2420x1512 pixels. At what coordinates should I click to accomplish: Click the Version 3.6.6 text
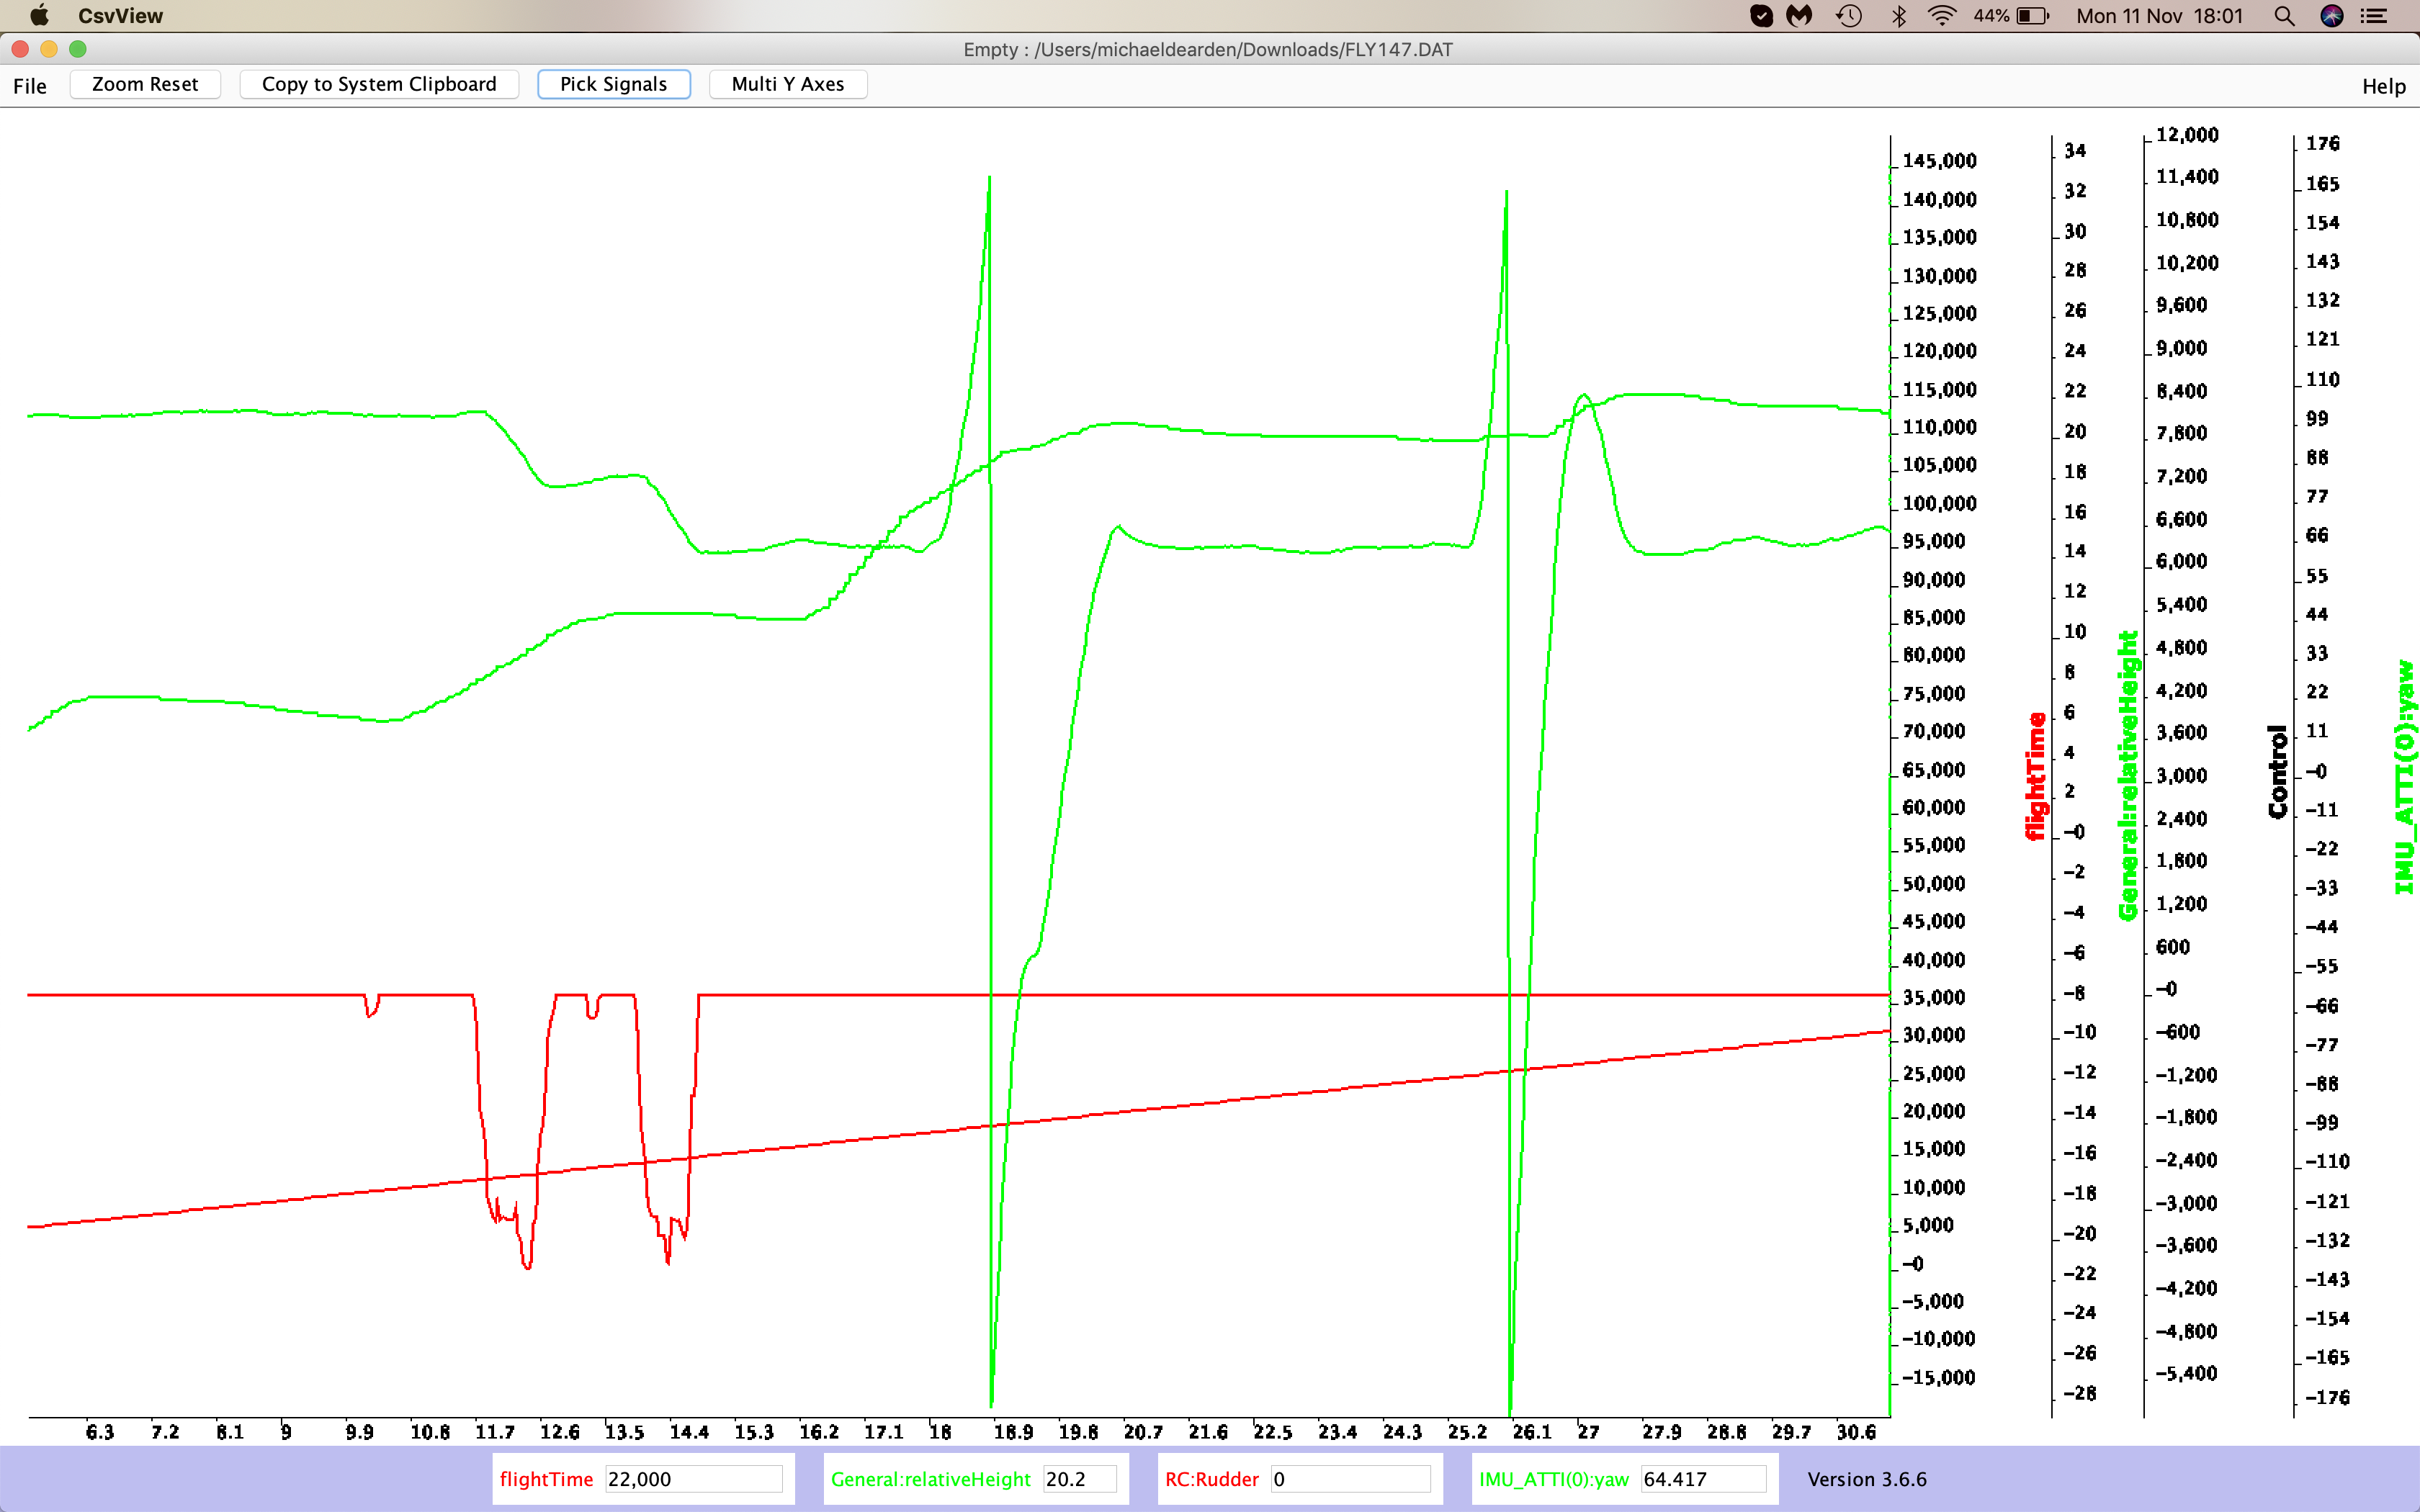(x=1867, y=1479)
